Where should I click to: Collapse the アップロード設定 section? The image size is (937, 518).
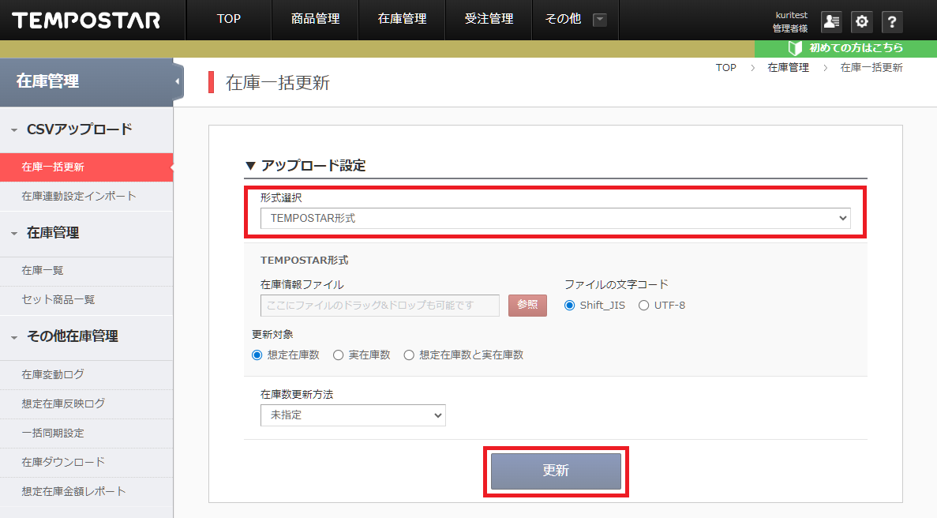click(x=250, y=166)
